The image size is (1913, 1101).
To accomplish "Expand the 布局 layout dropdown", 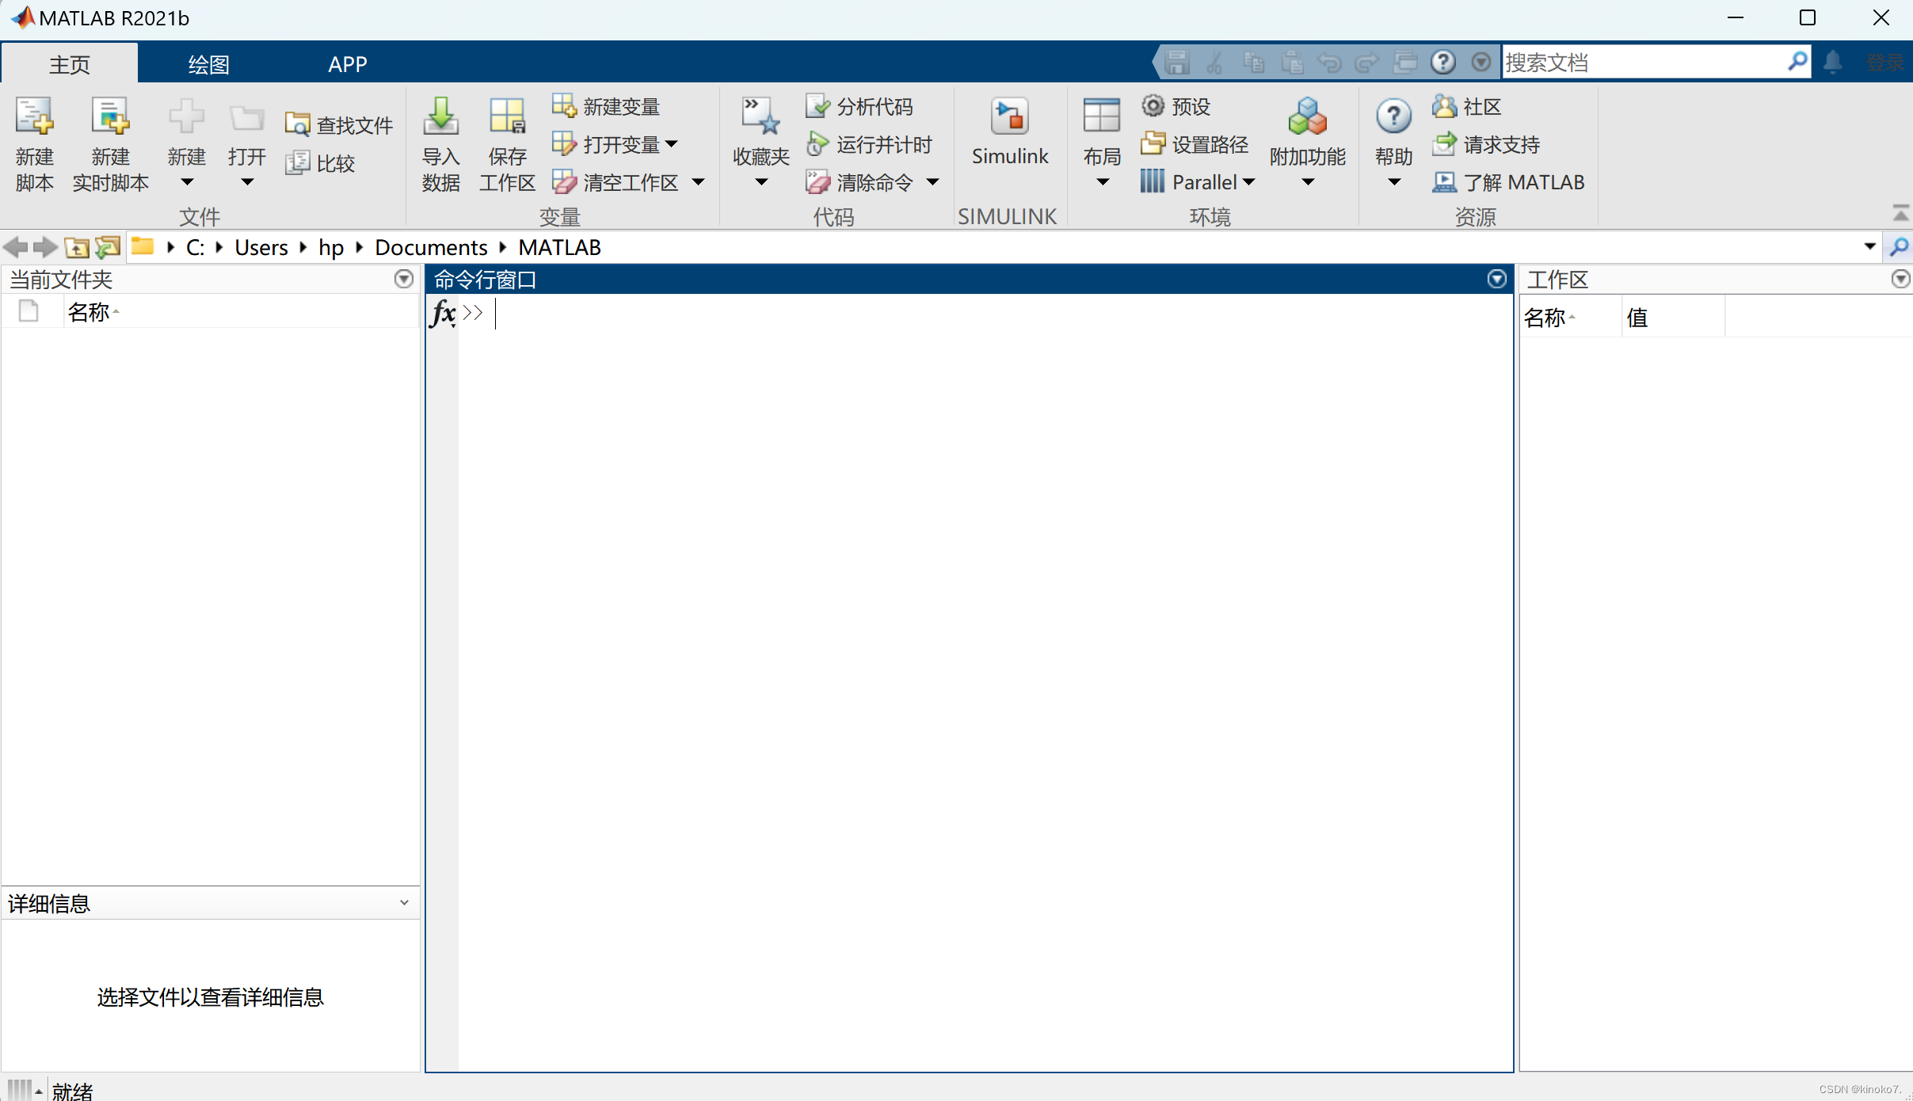I will pyautogui.click(x=1101, y=181).
